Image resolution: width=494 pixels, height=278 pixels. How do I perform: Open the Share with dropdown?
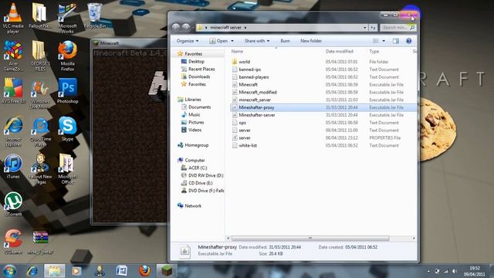pyautogui.click(x=257, y=41)
